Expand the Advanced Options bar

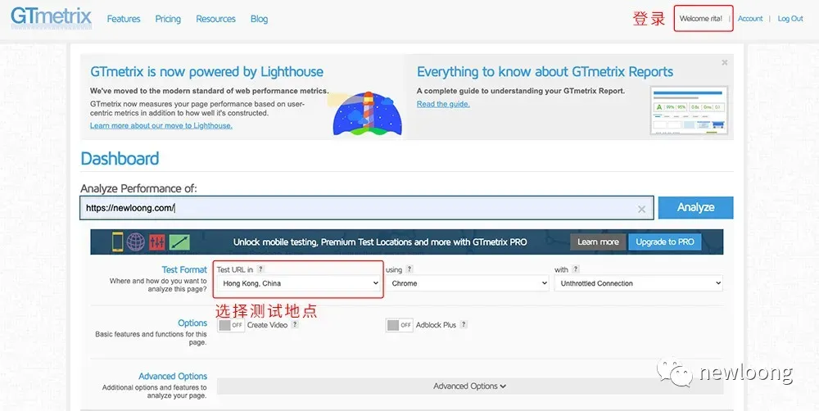click(469, 386)
